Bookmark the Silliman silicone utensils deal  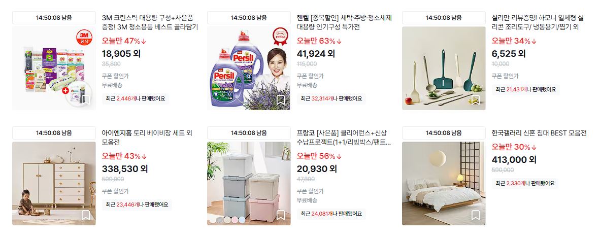pyautogui.click(x=476, y=100)
